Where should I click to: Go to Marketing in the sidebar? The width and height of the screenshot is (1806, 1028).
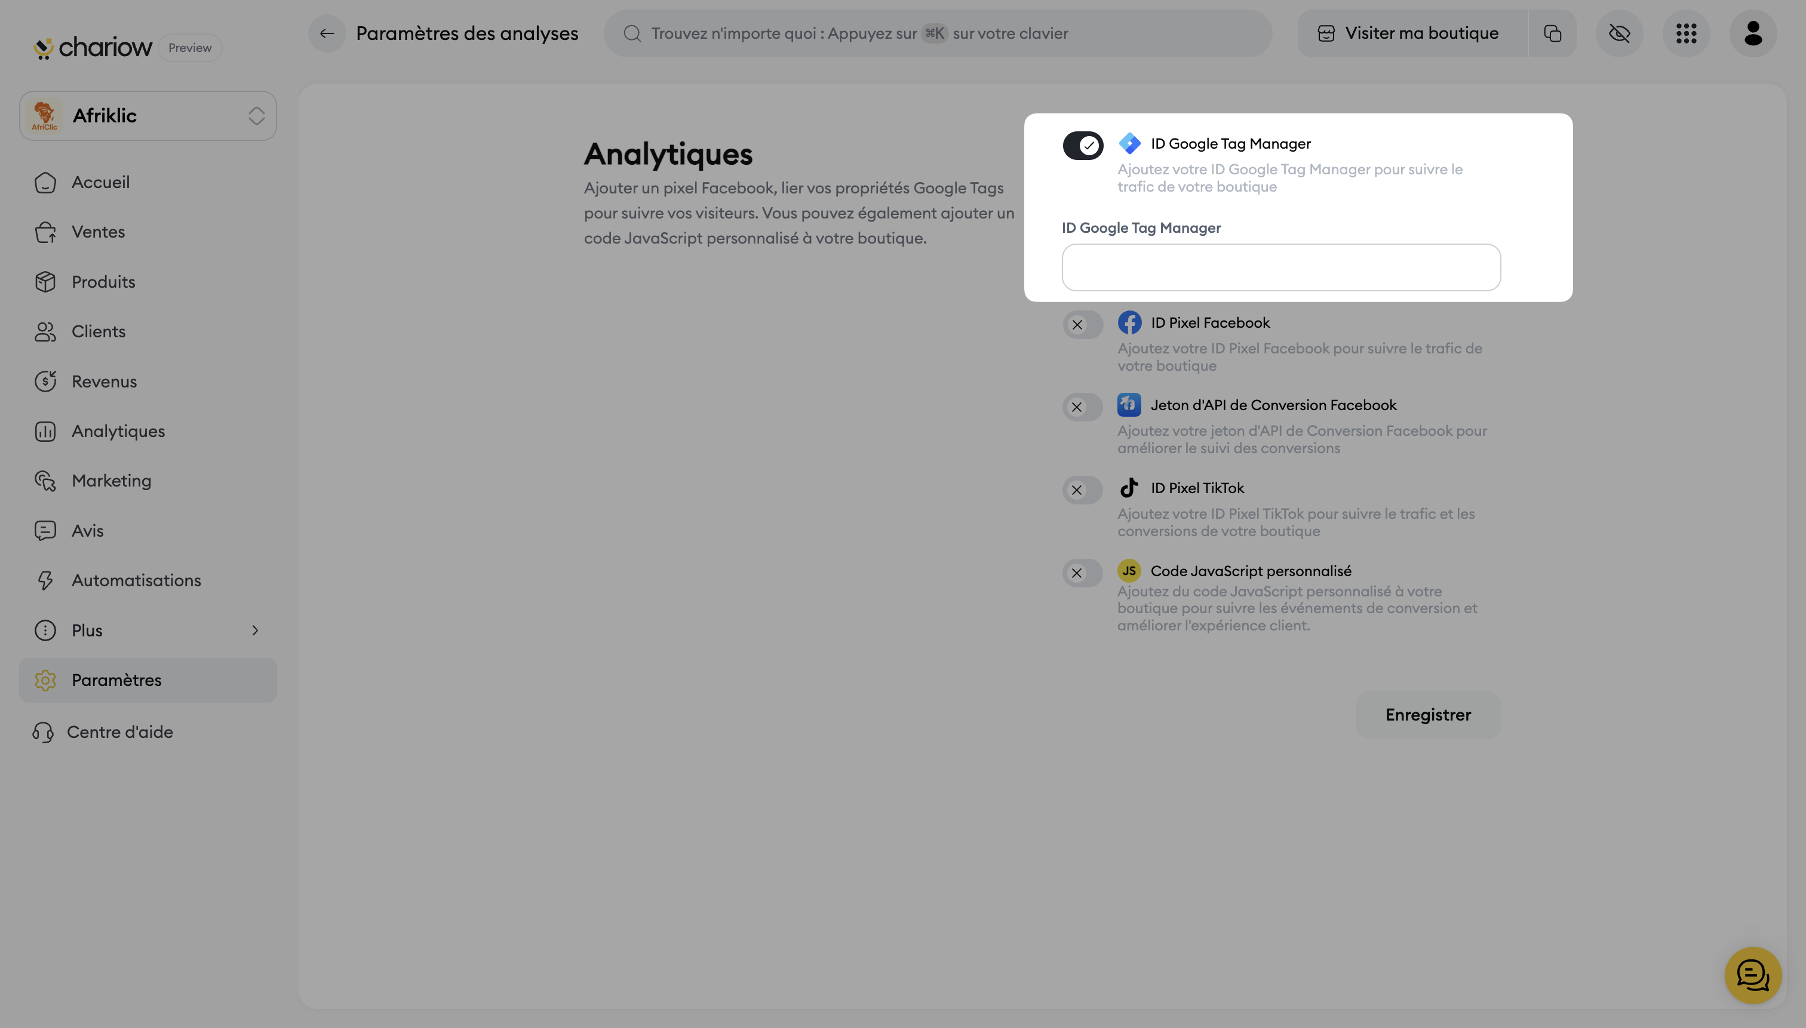point(111,481)
